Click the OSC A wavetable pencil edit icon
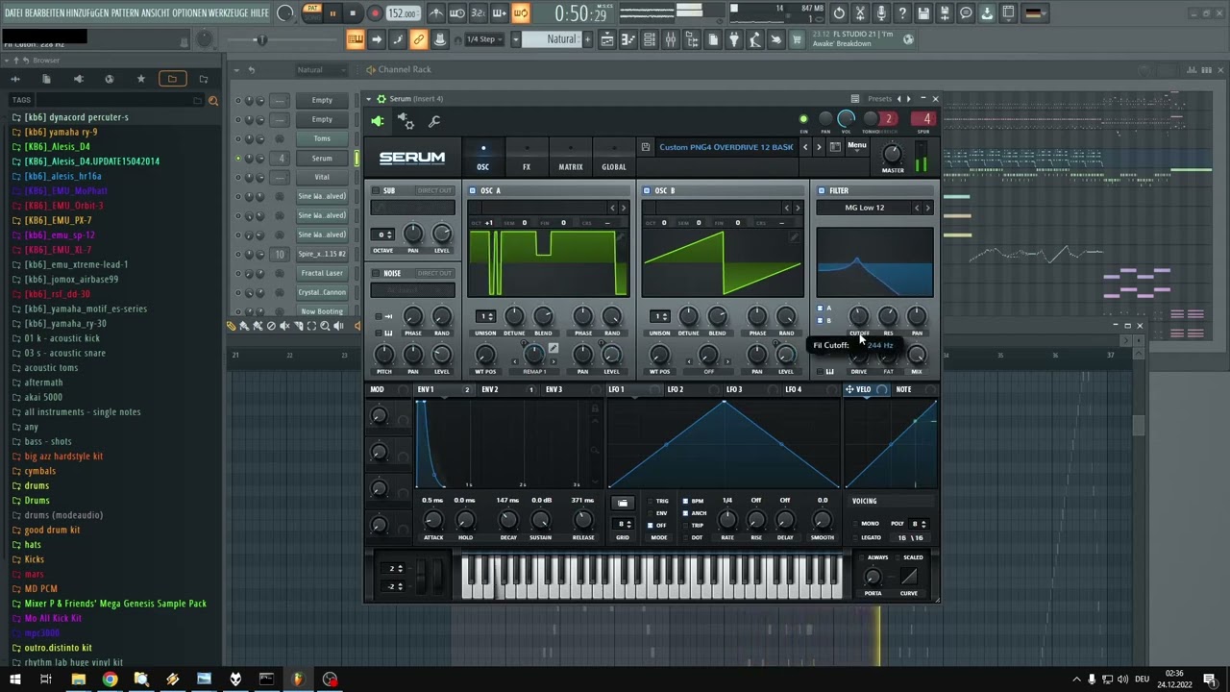The height and width of the screenshot is (692, 1230). pyautogui.click(x=621, y=236)
